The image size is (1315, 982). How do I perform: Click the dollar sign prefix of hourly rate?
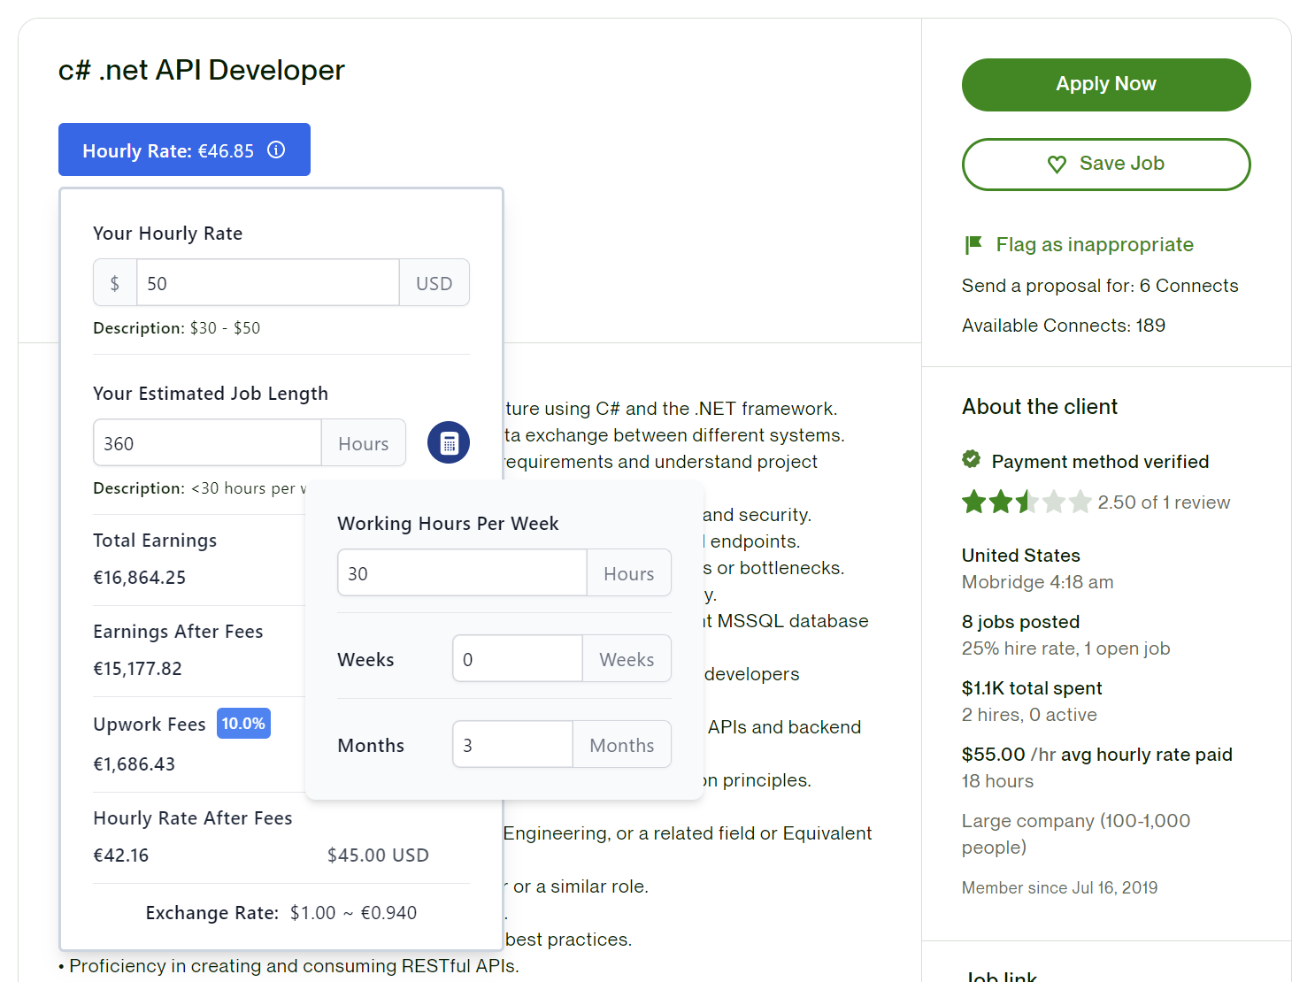coord(115,283)
